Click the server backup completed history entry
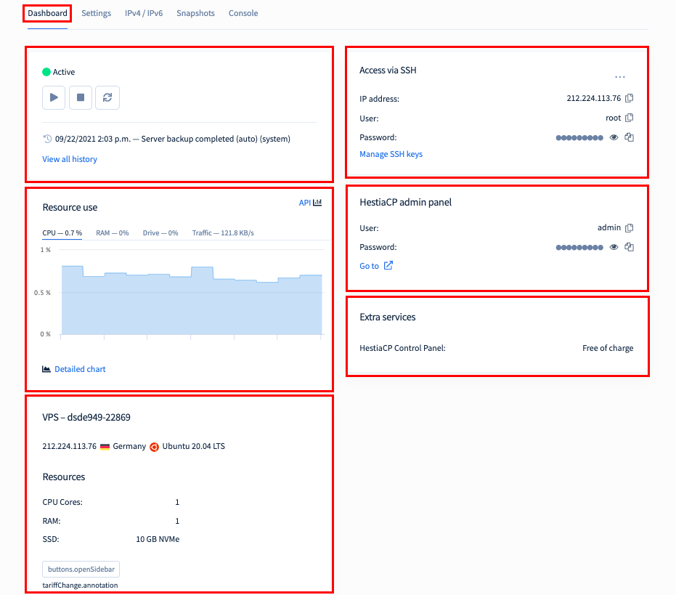Viewport: 676px width, 595px height. click(x=173, y=139)
